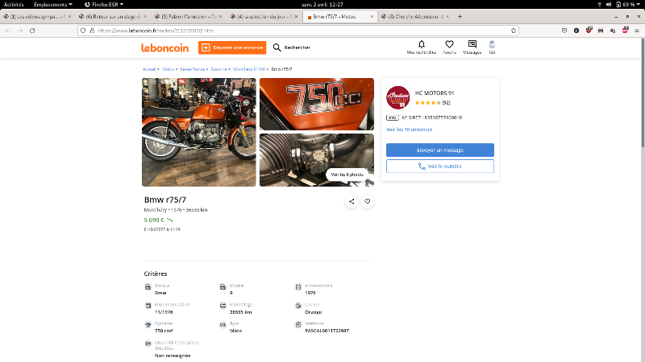Switch to Retour sur un stage tab

click(112, 16)
